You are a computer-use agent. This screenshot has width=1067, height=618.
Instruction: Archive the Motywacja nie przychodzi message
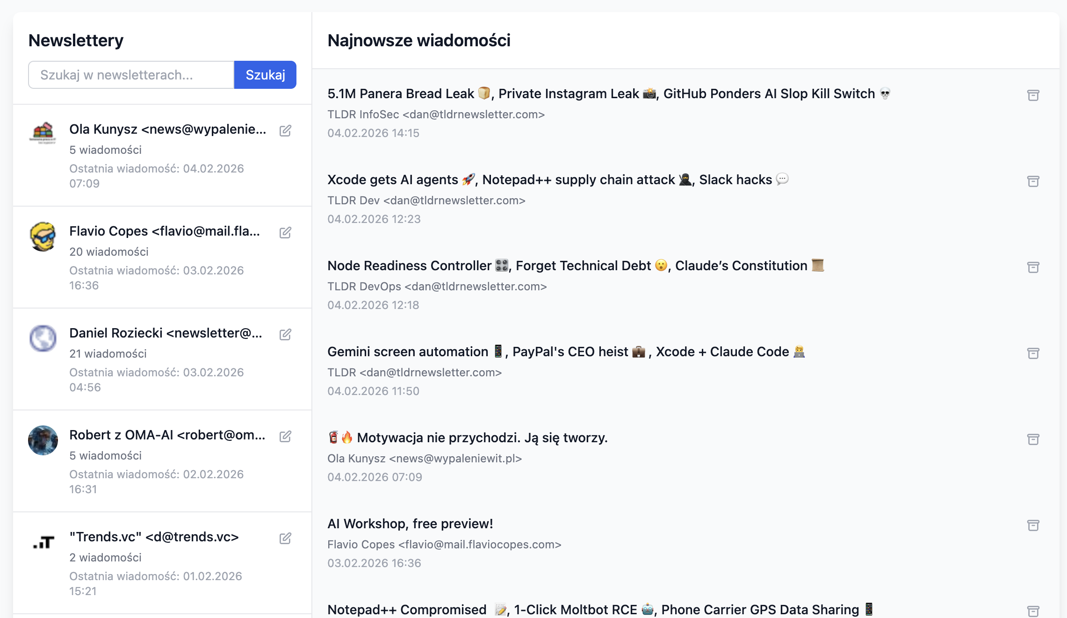pos(1033,439)
